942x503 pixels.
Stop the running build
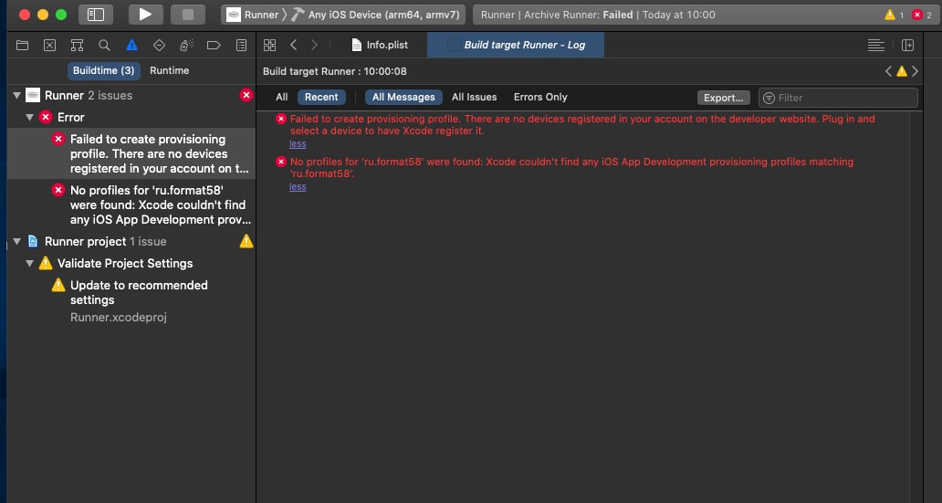[188, 15]
